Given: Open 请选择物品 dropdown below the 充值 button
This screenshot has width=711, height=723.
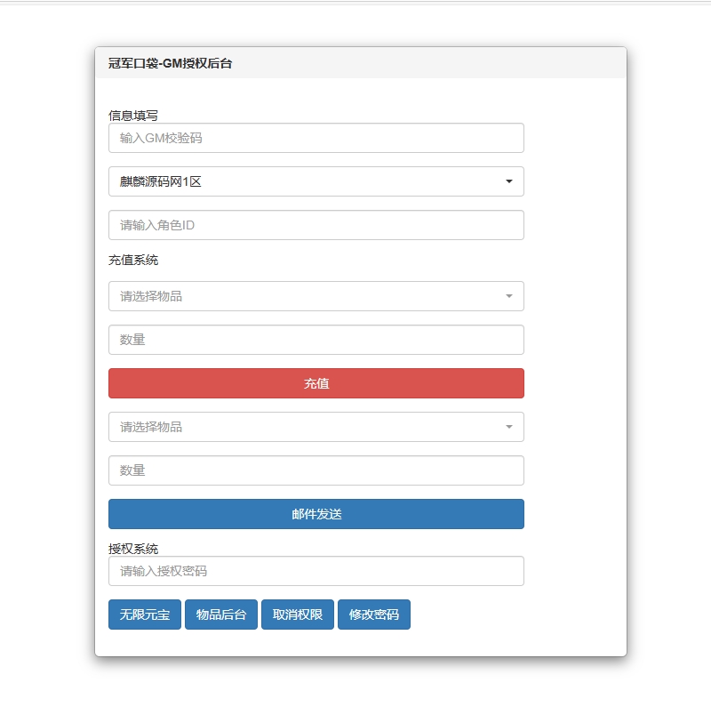Looking at the screenshot, I should (316, 427).
